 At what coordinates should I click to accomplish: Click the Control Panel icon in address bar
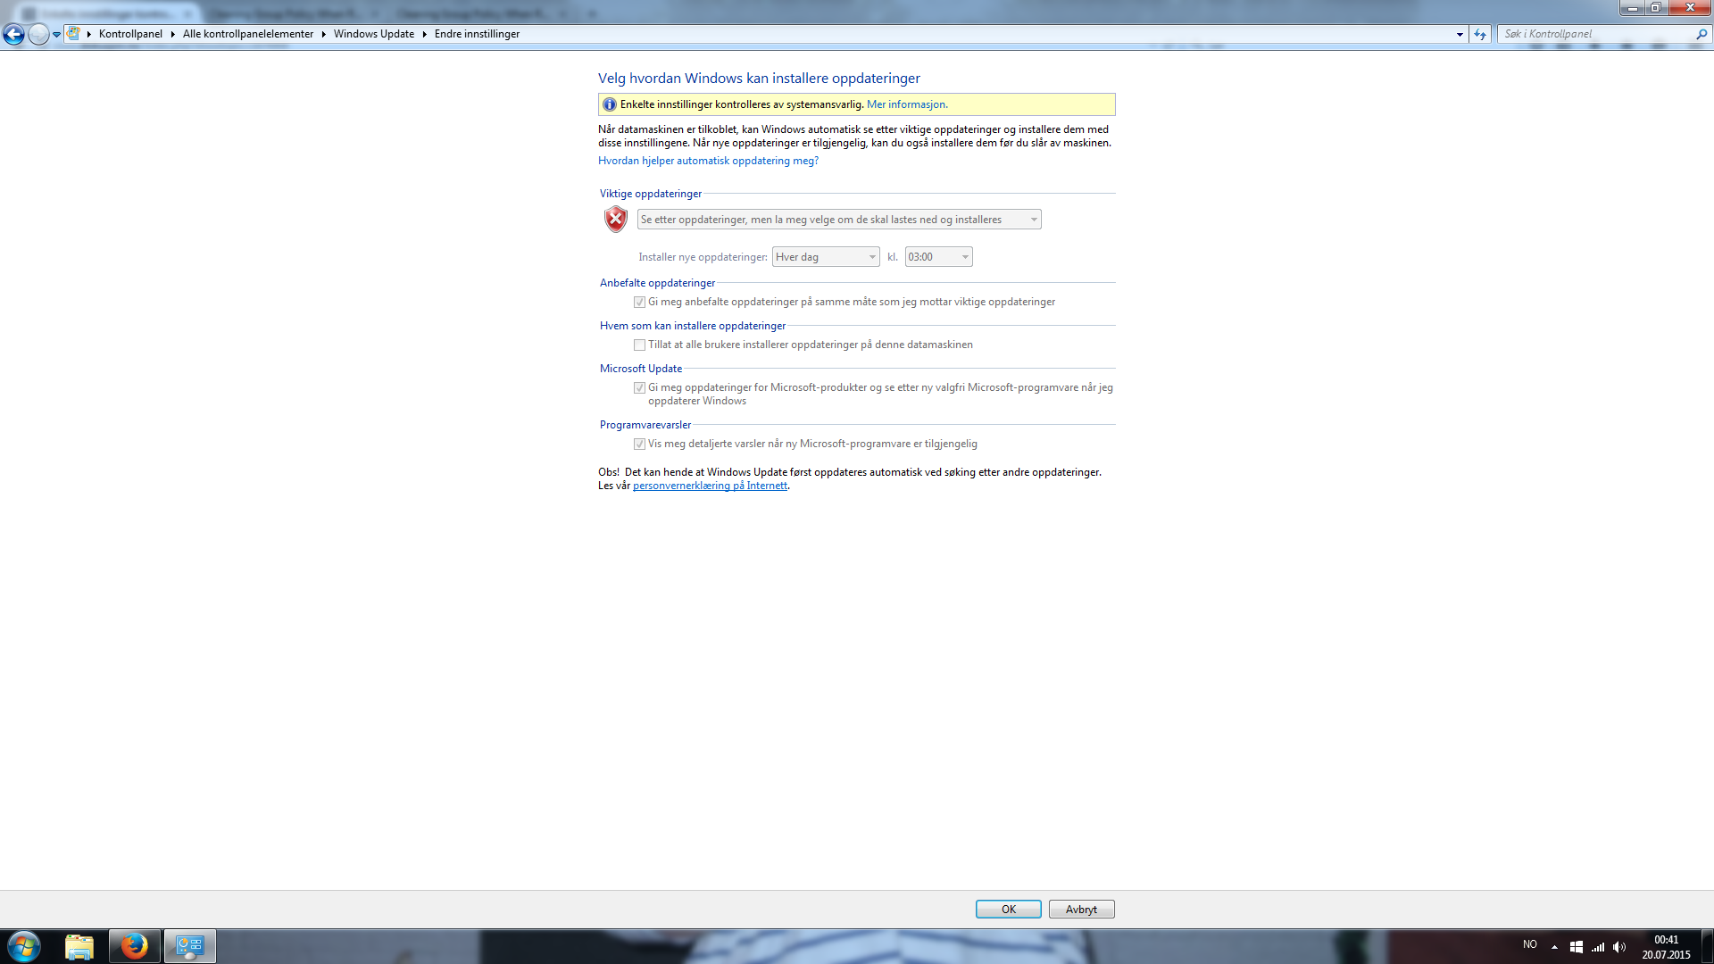[74, 34]
